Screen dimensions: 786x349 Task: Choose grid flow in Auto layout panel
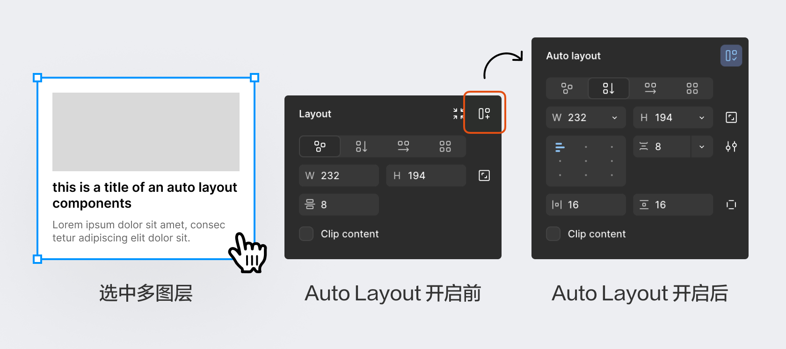pos(692,88)
